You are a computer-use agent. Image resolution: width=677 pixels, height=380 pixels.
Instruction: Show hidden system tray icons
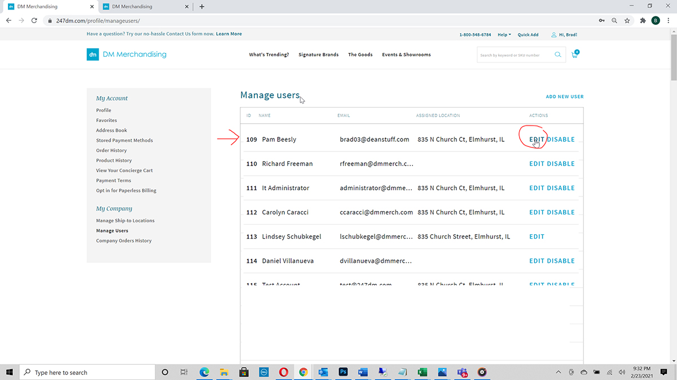pos(559,372)
